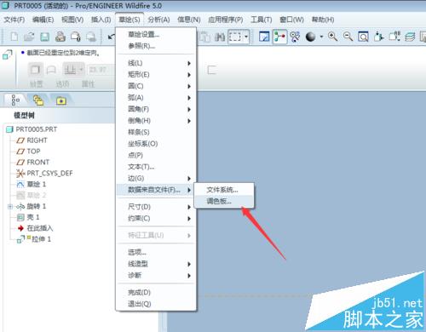The image size is (426, 332).
Task: Expand the 边(G) submenu
Action: (156, 178)
